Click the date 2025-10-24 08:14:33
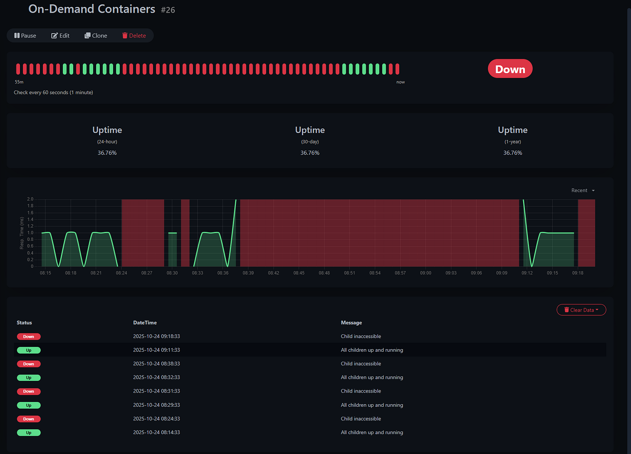 (156, 432)
